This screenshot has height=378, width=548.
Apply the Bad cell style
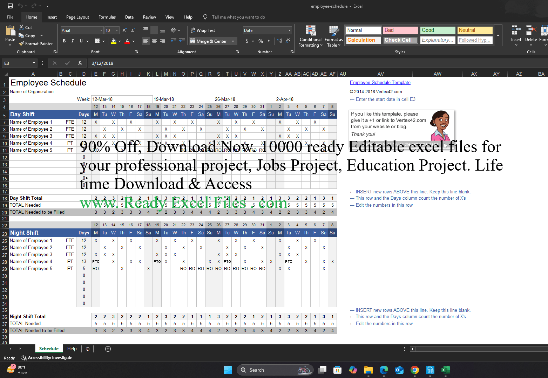pos(400,30)
